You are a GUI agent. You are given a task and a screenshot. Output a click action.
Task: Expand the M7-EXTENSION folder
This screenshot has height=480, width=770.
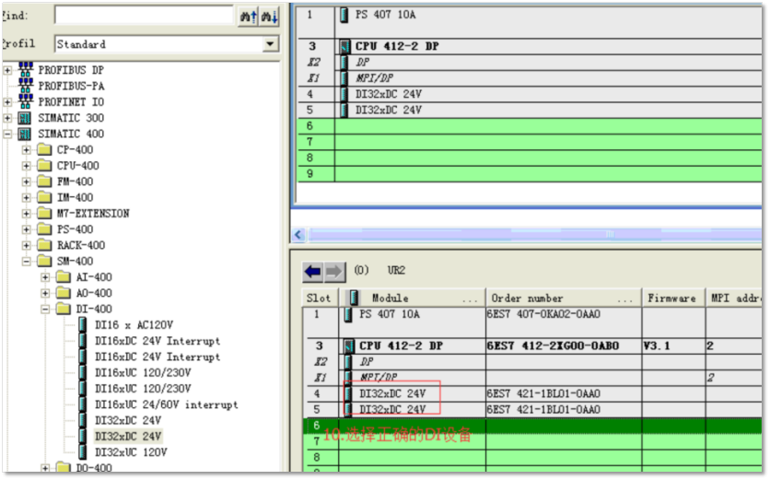click(26, 213)
